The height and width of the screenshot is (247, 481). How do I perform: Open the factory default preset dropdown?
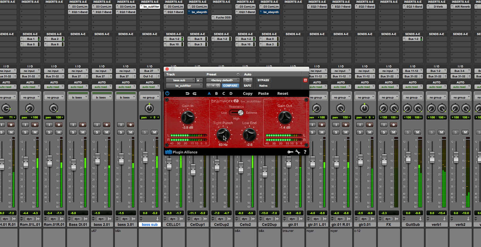223,80
